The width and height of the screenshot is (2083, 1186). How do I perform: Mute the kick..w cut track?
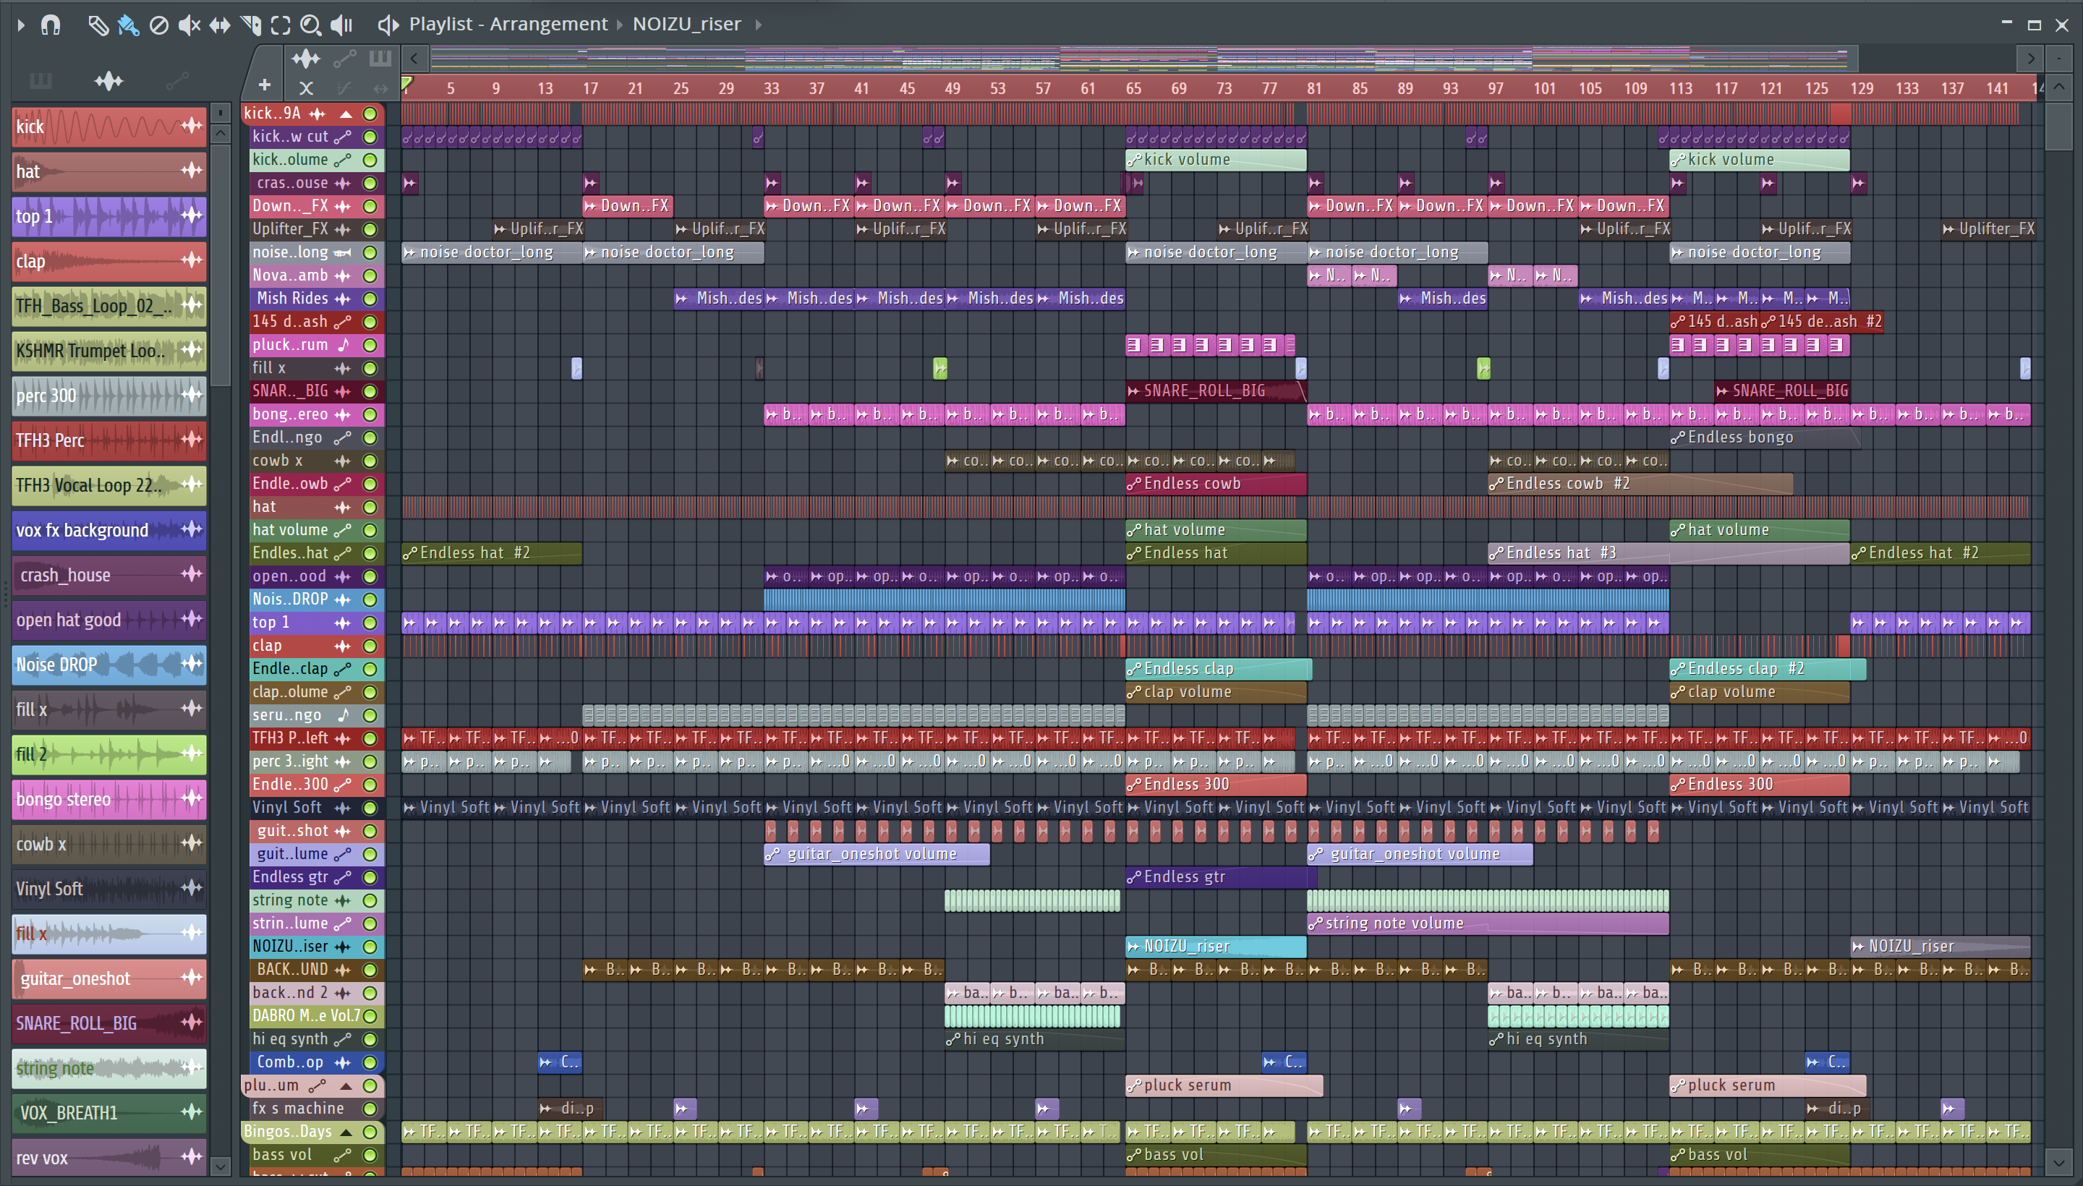(x=370, y=137)
